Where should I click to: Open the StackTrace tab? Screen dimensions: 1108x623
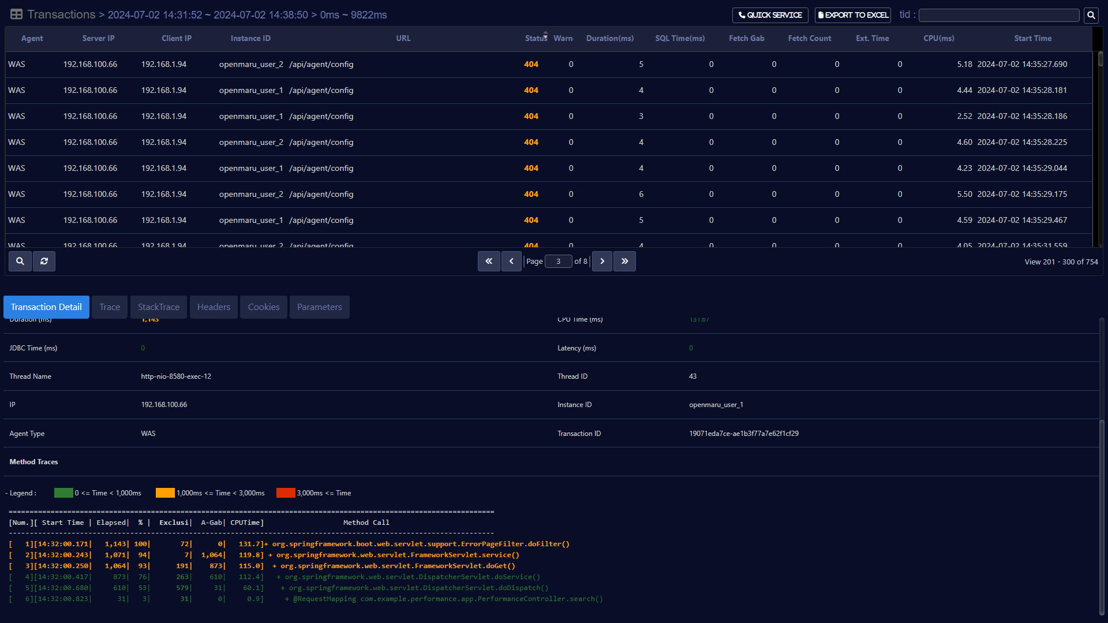(158, 307)
